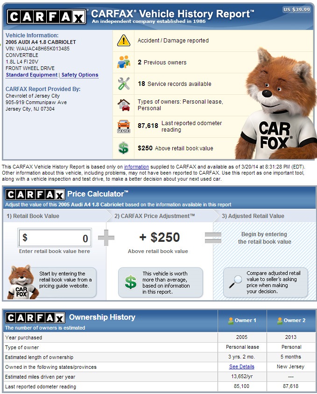
Task: Click 'Accident / Damage reported' text
Action: 173,41
